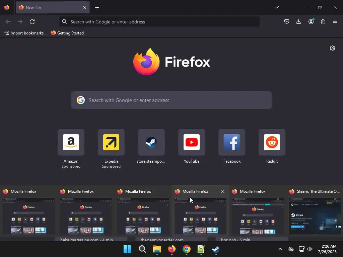Open the Downloads panel
343x257 pixels.
(x=298, y=21)
